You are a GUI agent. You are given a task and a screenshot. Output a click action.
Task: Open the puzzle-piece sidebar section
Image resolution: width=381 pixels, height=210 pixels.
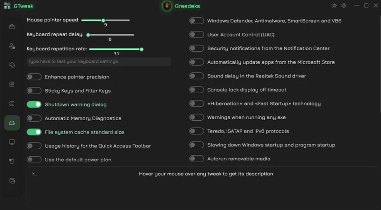click(12, 161)
